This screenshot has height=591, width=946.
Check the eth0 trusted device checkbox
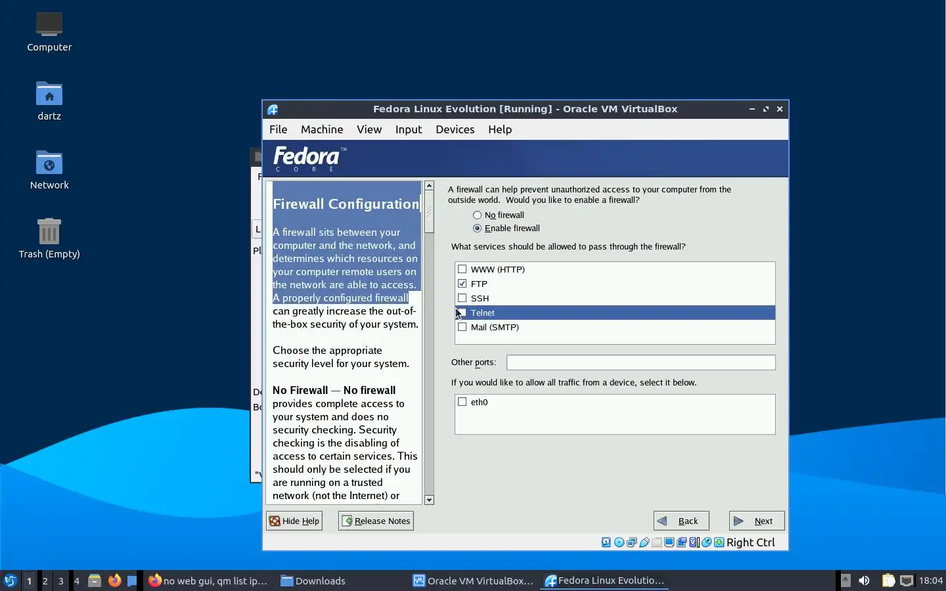pos(462,402)
